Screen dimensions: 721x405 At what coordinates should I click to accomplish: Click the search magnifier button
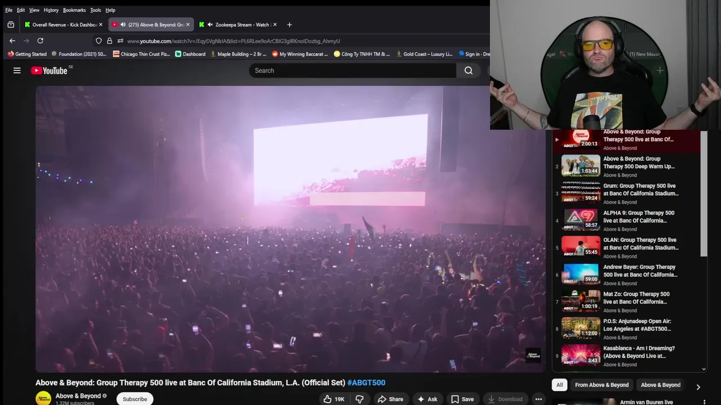[x=468, y=70]
